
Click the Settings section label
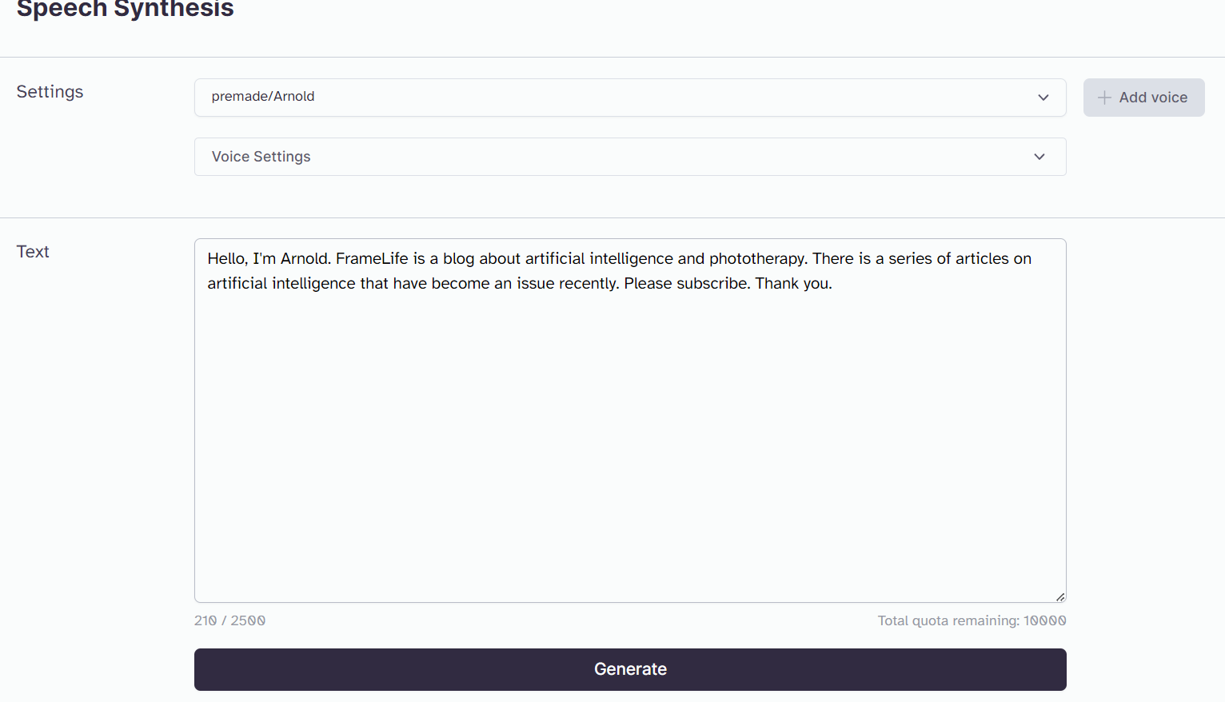(50, 92)
